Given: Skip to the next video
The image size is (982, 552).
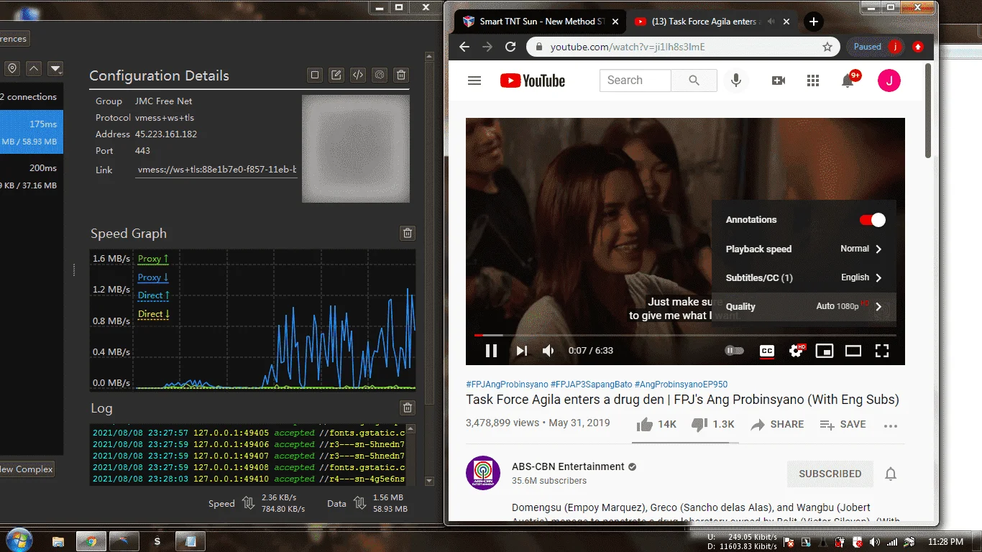Looking at the screenshot, I should (x=522, y=351).
